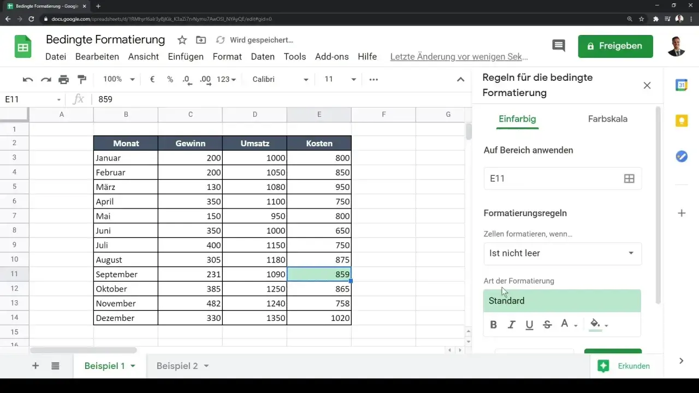Viewport: 699px width, 393px height.
Task: Click the range input field E11
Action: coord(562,178)
